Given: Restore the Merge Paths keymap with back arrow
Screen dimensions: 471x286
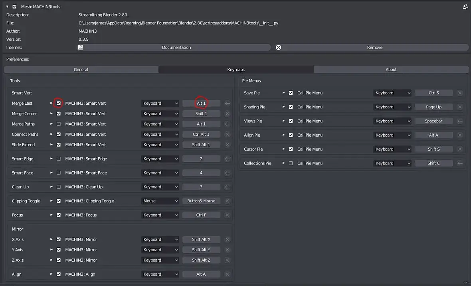Looking at the screenshot, I should click(228, 124).
